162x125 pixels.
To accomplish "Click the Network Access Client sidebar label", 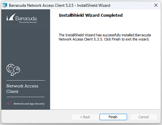I will [22, 89].
